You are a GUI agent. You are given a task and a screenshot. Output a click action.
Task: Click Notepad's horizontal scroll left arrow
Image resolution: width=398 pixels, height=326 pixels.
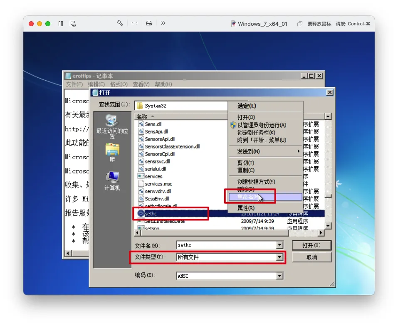tap(68, 253)
